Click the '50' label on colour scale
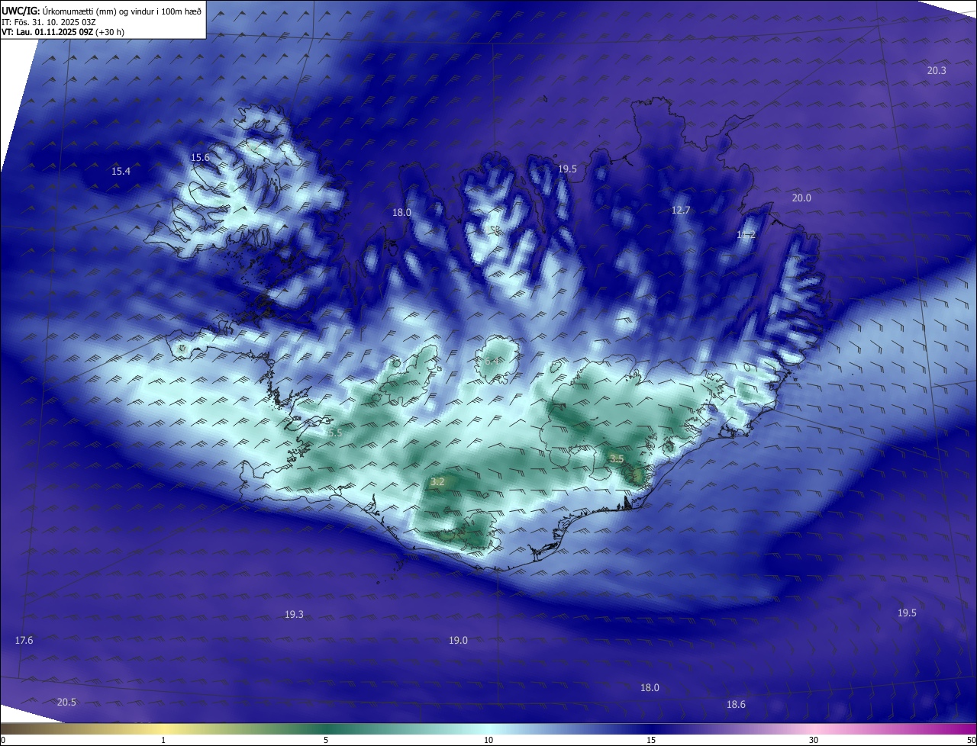This screenshot has width=977, height=746. coord(971,740)
